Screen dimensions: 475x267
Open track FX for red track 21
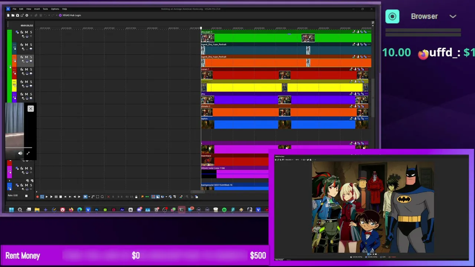click(x=22, y=69)
